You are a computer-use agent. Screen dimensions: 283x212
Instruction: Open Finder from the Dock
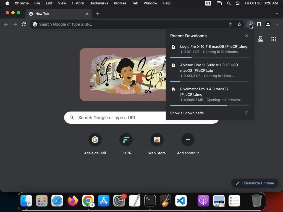(x=26, y=201)
